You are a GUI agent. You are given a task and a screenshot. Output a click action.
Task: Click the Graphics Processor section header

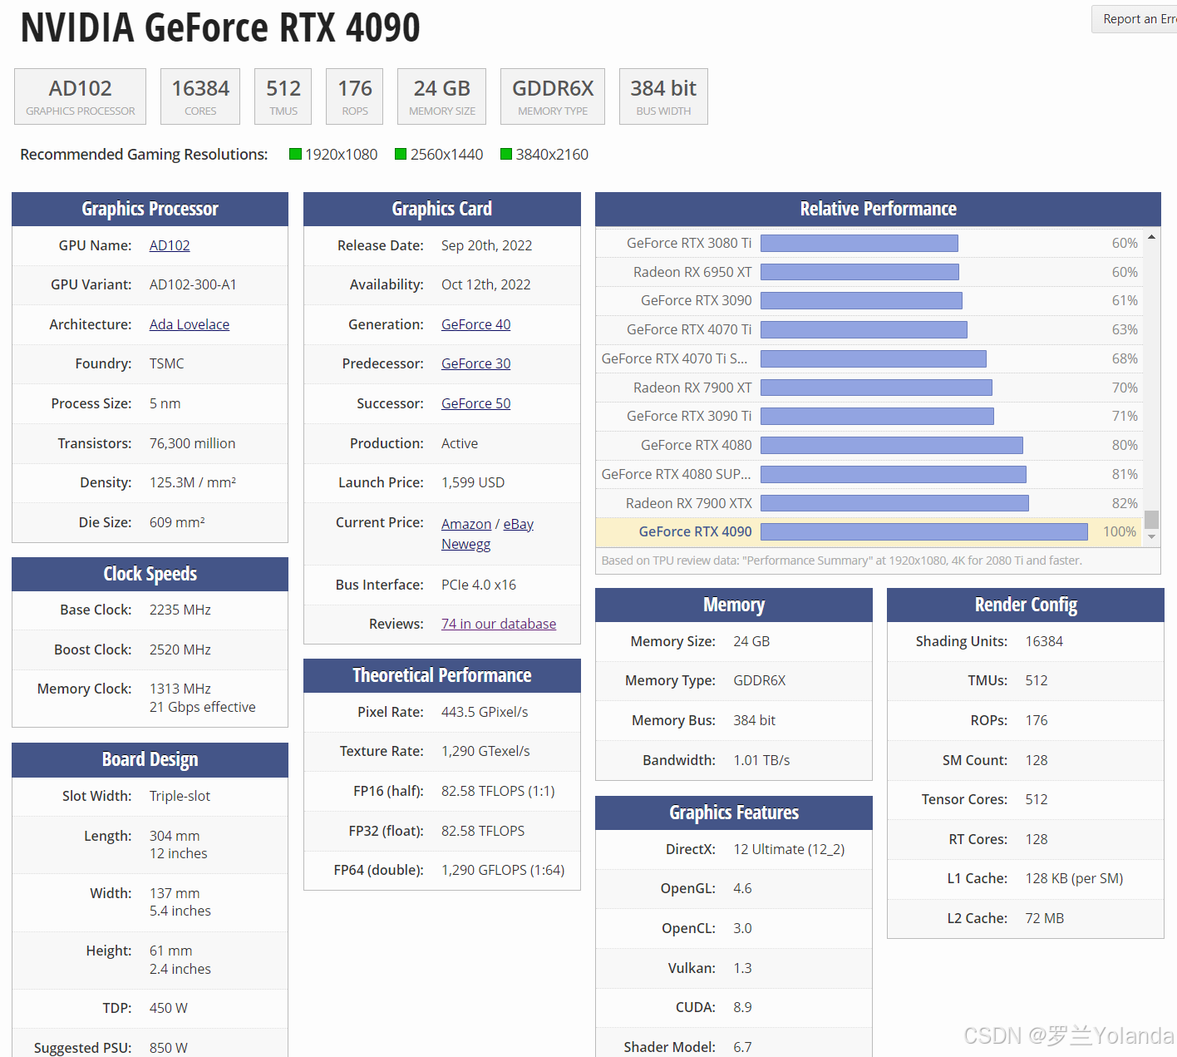tap(150, 209)
